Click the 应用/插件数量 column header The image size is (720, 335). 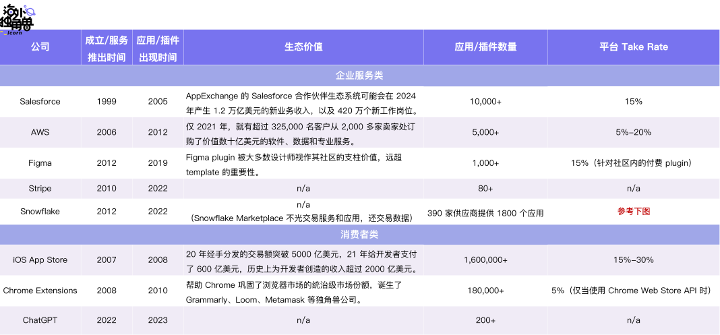click(x=485, y=47)
